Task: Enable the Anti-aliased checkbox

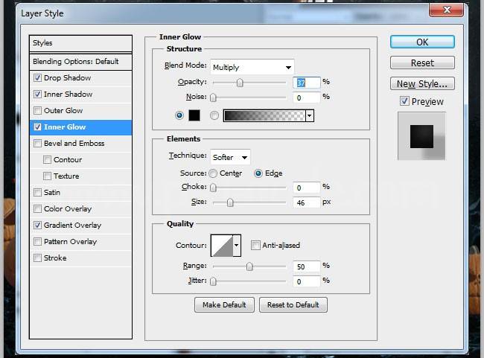Action: click(x=255, y=245)
